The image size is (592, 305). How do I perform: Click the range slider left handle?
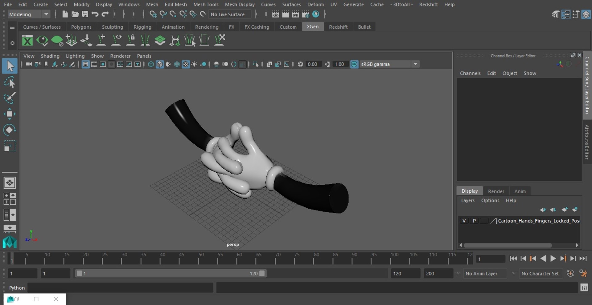pos(79,273)
